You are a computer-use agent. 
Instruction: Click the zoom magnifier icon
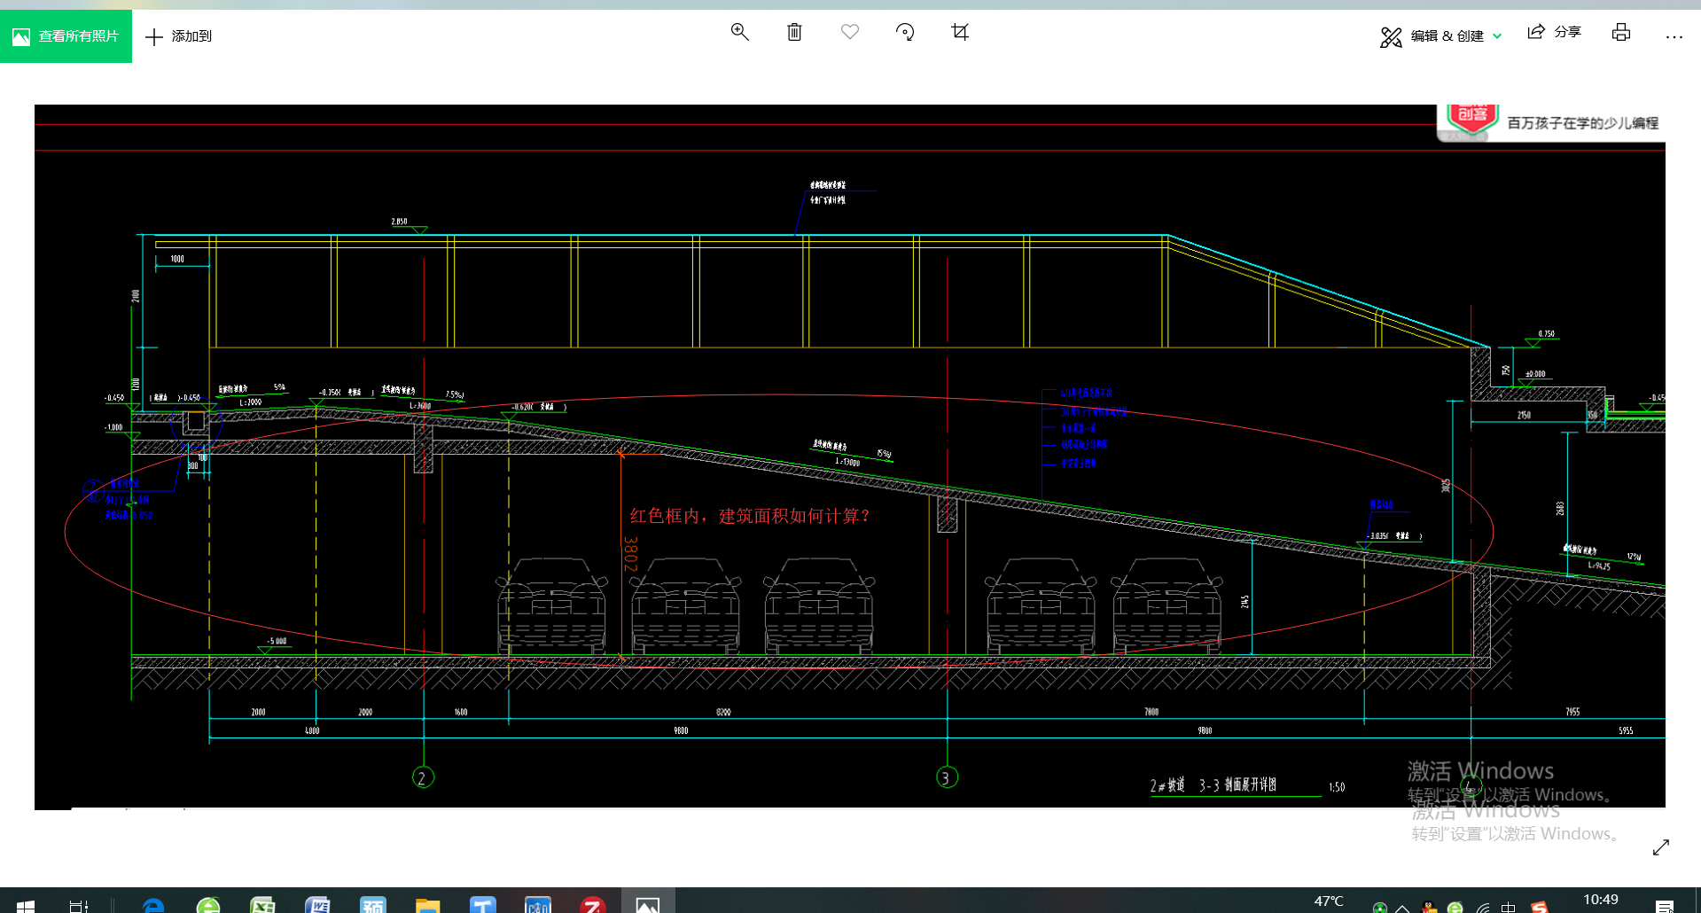point(739,33)
